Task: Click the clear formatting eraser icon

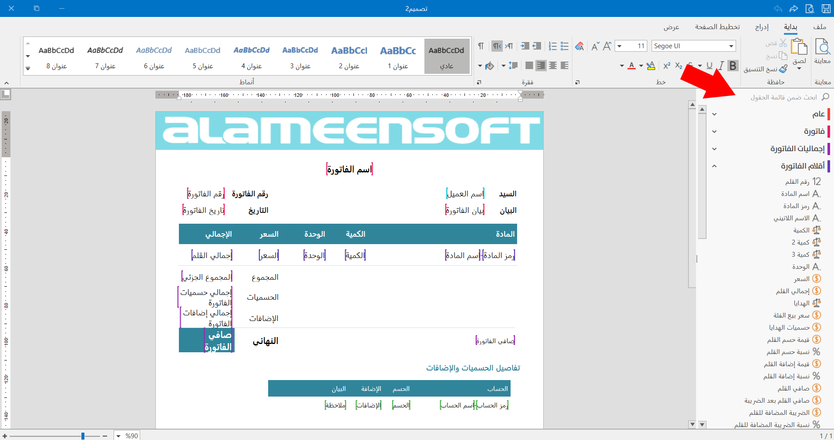Action: [x=579, y=46]
